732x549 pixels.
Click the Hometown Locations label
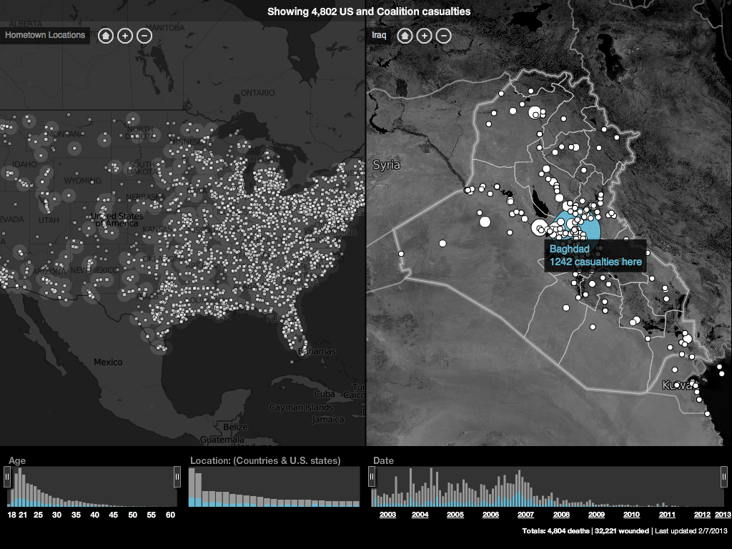[45, 35]
